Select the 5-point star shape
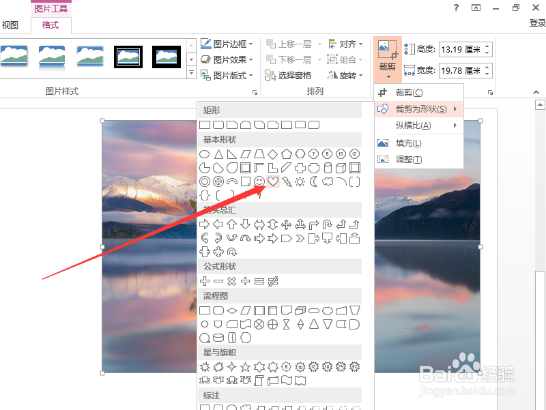 [x=246, y=367]
